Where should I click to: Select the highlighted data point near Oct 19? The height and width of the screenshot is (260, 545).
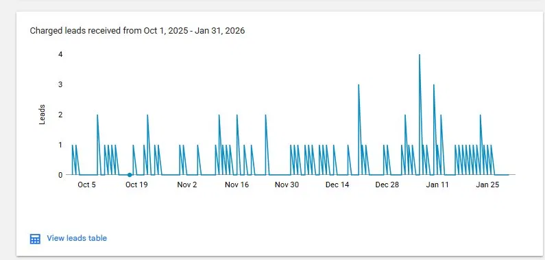130,175
